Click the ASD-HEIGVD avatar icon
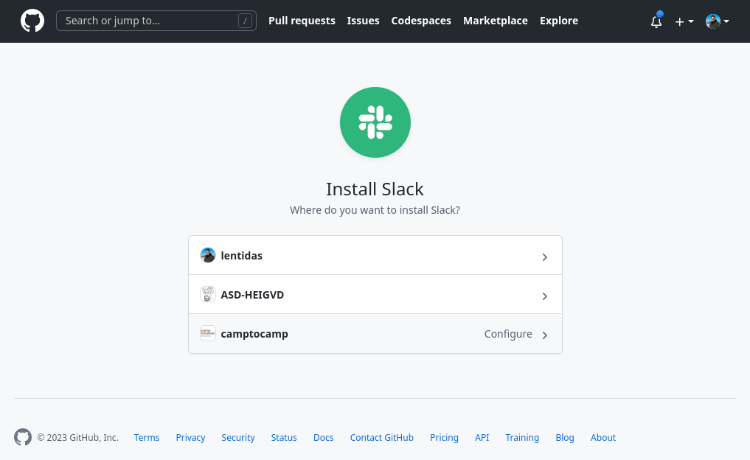Viewport: 750px width, 460px height. (x=207, y=295)
